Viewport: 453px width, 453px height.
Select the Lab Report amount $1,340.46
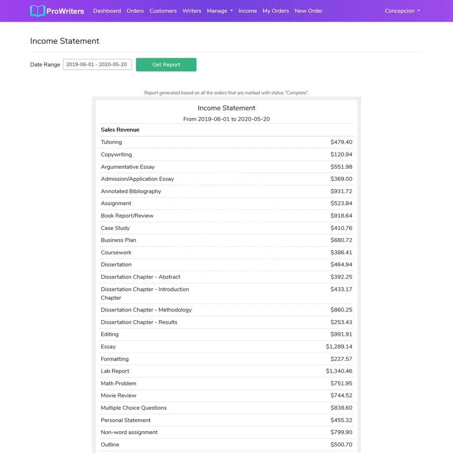[339, 371]
